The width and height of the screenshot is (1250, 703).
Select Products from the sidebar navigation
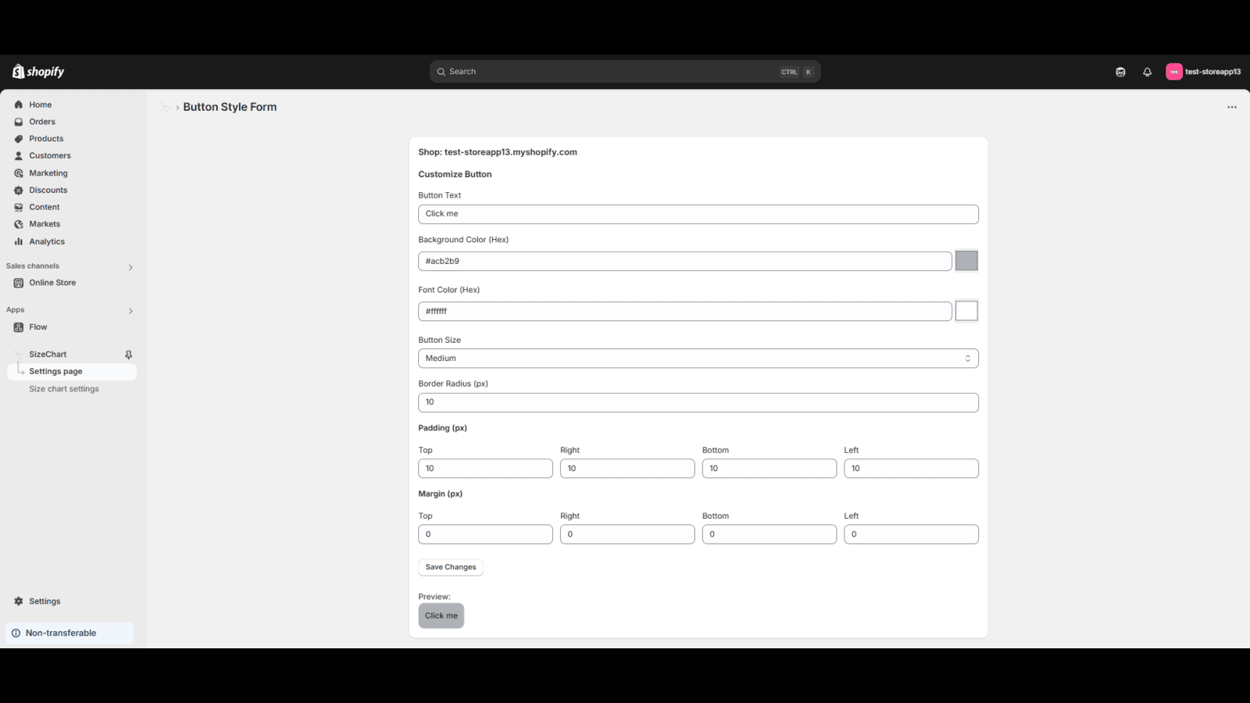[x=45, y=138]
